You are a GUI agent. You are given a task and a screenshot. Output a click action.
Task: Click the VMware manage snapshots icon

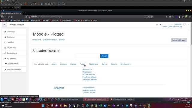pos(42,4)
